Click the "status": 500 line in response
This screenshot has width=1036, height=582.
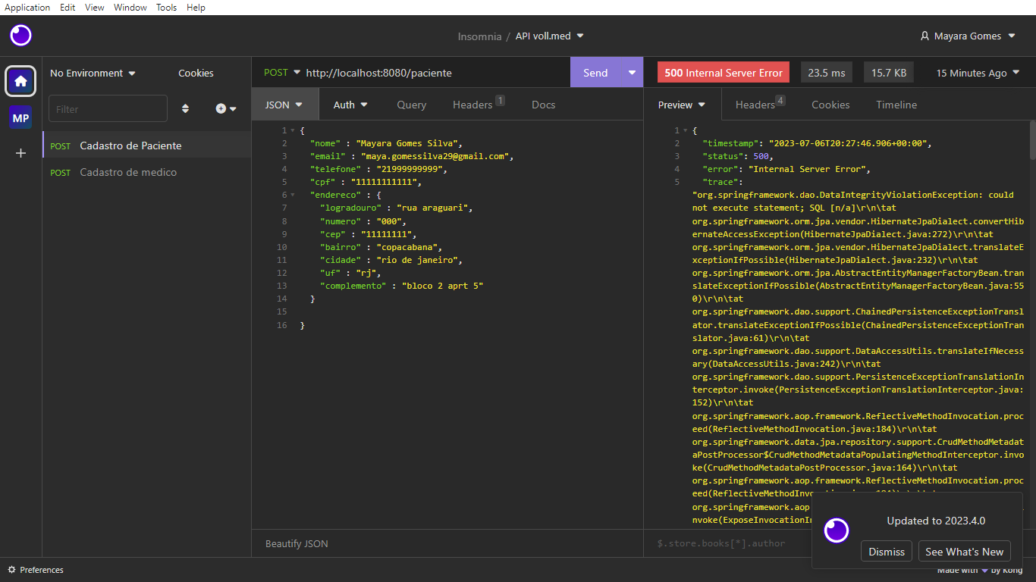point(739,156)
